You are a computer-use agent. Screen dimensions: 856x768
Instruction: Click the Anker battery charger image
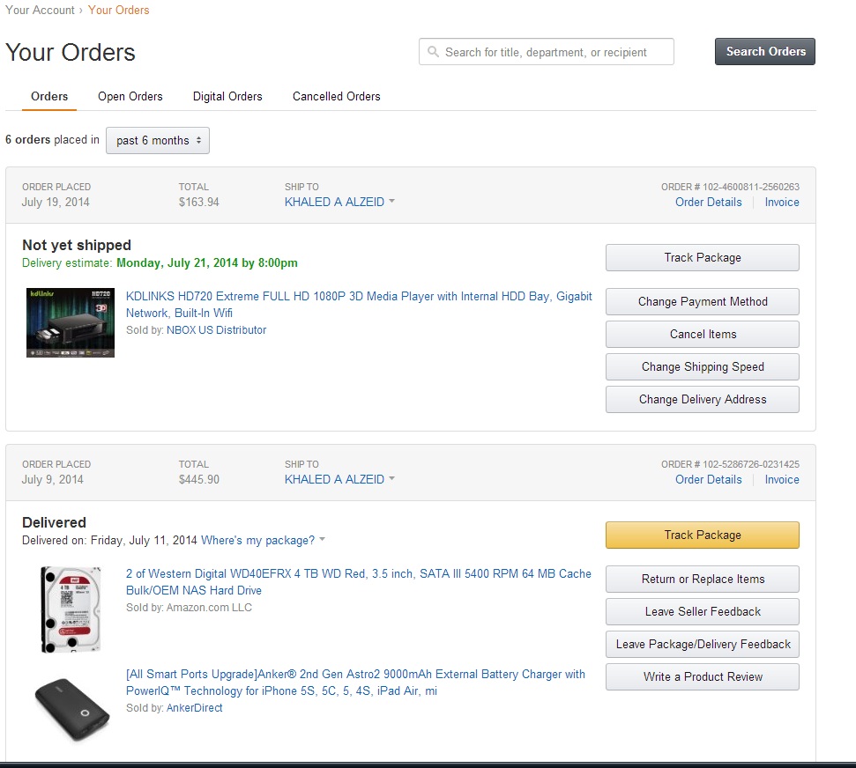pyautogui.click(x=72, y=710)
